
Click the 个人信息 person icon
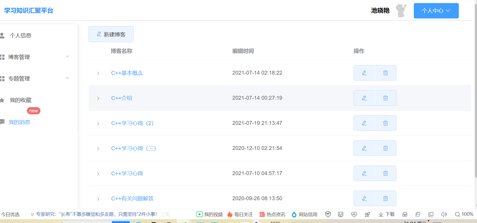[x=2, y=35]
